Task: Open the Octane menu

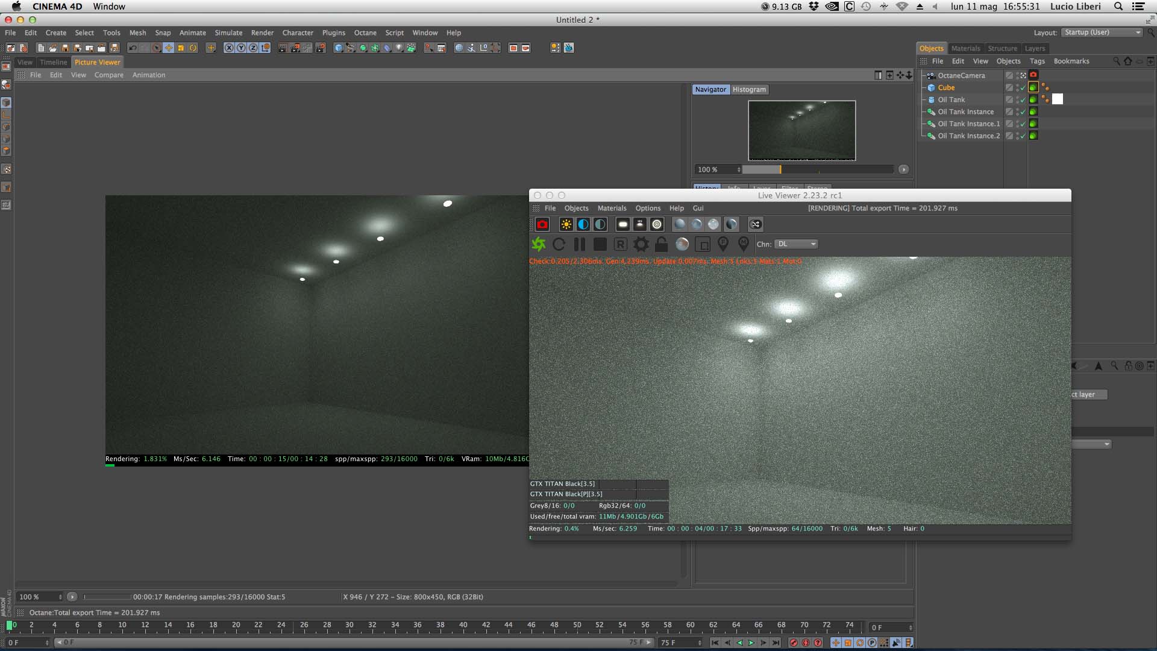Action: click(x=365, y=33)
